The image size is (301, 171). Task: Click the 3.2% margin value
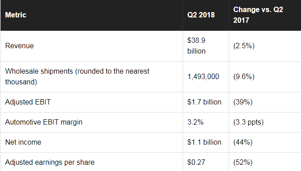[195, 122]
